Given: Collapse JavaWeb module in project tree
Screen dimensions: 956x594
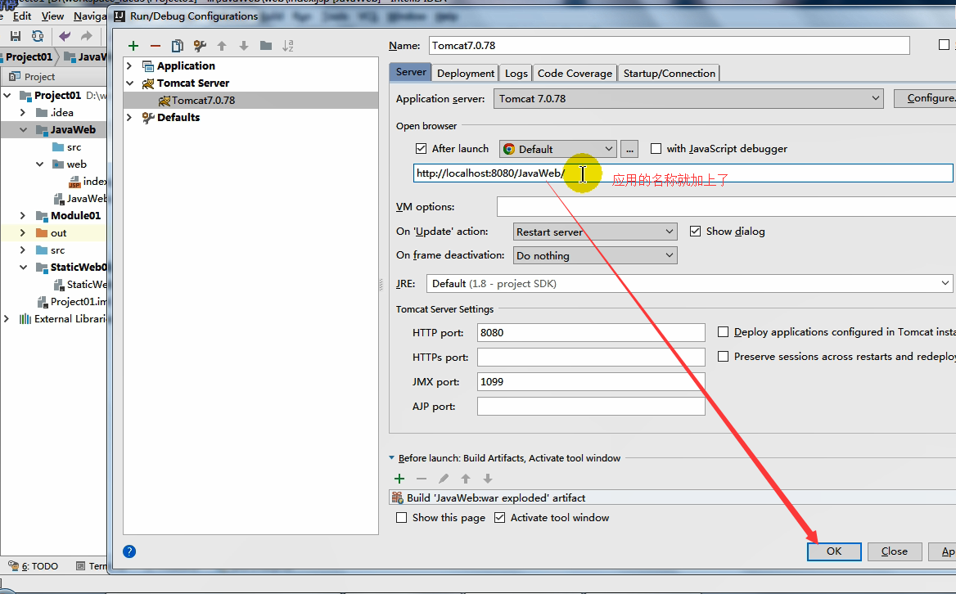Looking at the screenshot, I should coord(23,130).
